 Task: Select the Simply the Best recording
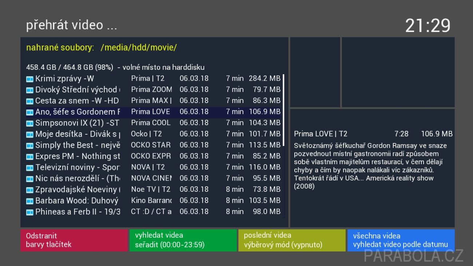point(154,145)
